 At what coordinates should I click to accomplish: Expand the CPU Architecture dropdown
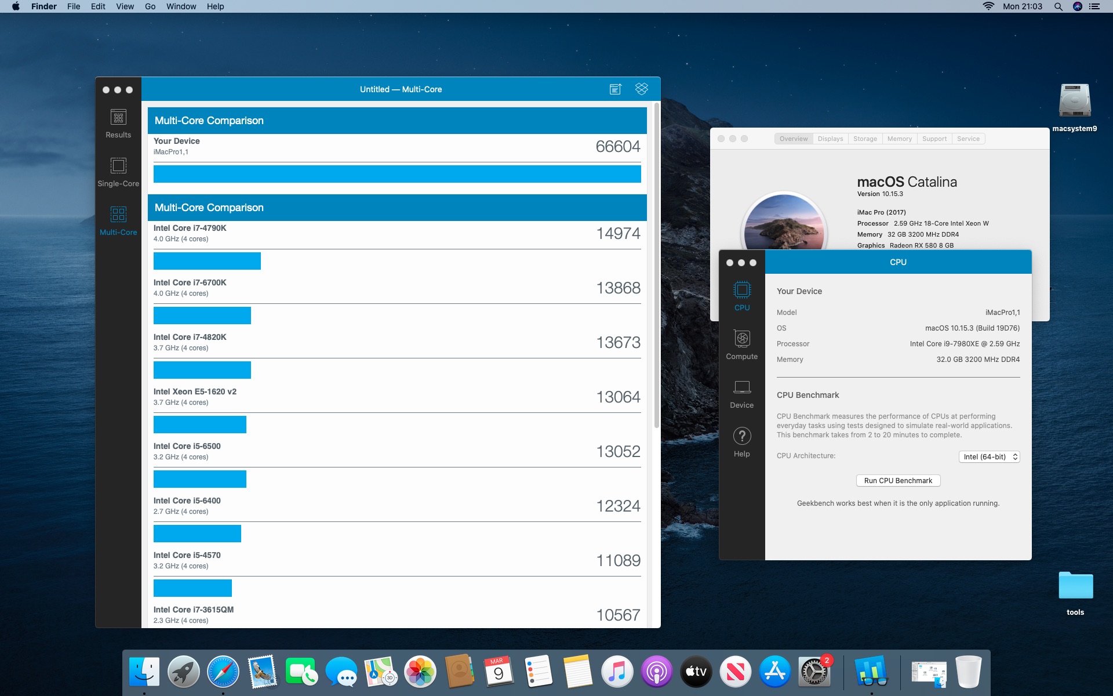(x=989, y=457)
